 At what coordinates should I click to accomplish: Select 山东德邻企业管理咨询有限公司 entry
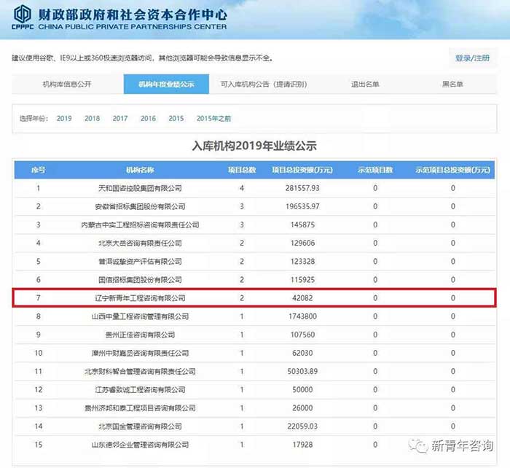pos(140,445)
